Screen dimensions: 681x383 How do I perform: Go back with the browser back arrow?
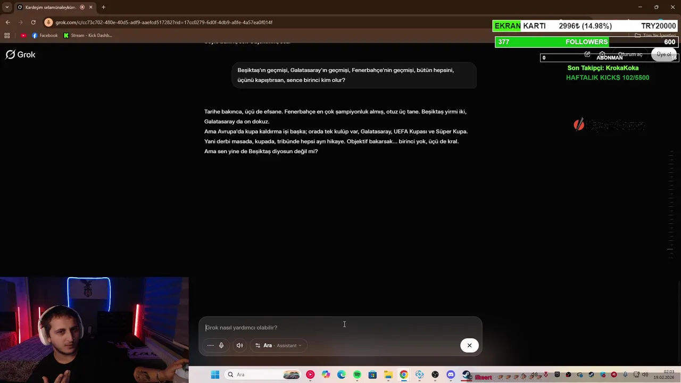[7, 22]
